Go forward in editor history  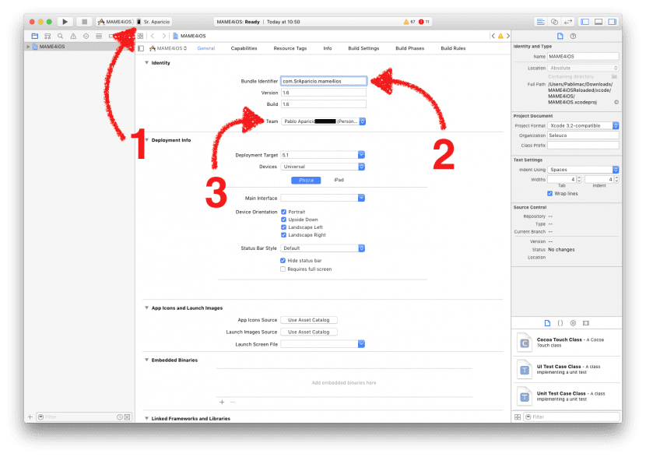click(164, 37)
